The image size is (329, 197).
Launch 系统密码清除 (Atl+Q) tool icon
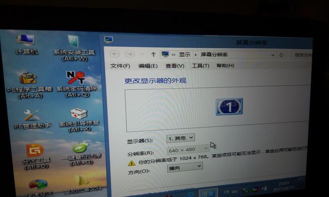click(77, 84)
